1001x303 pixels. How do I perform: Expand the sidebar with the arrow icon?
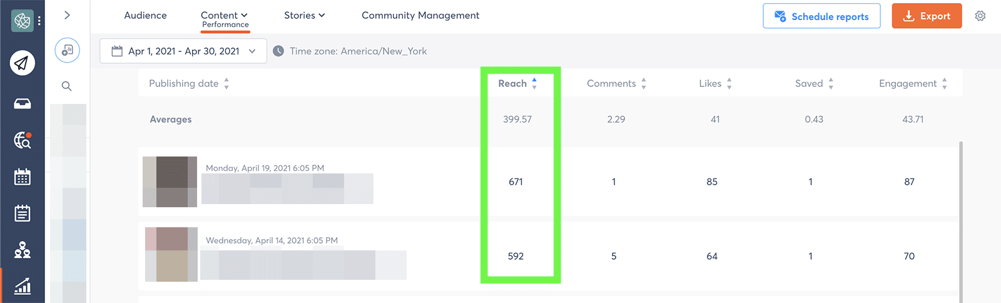coord(67,15)
